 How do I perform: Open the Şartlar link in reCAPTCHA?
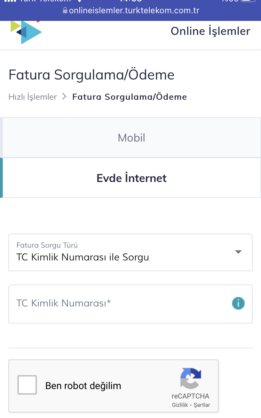click(x=202, y=405)
